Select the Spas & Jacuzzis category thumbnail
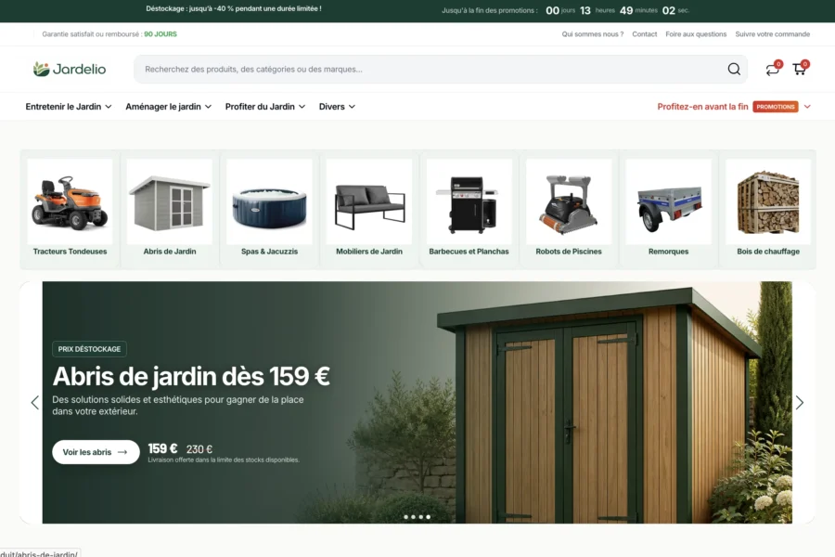The width and height of the screenshot is (835, 557). [x=269, y=201]
